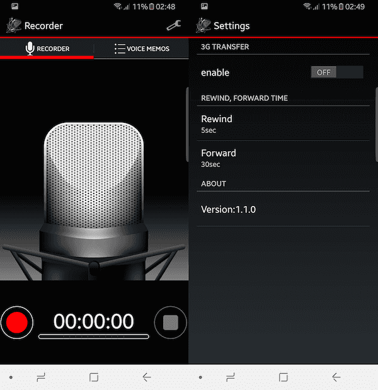
Task: Tap the back arrow on Recorder screen
Action: tap(147, 377)
